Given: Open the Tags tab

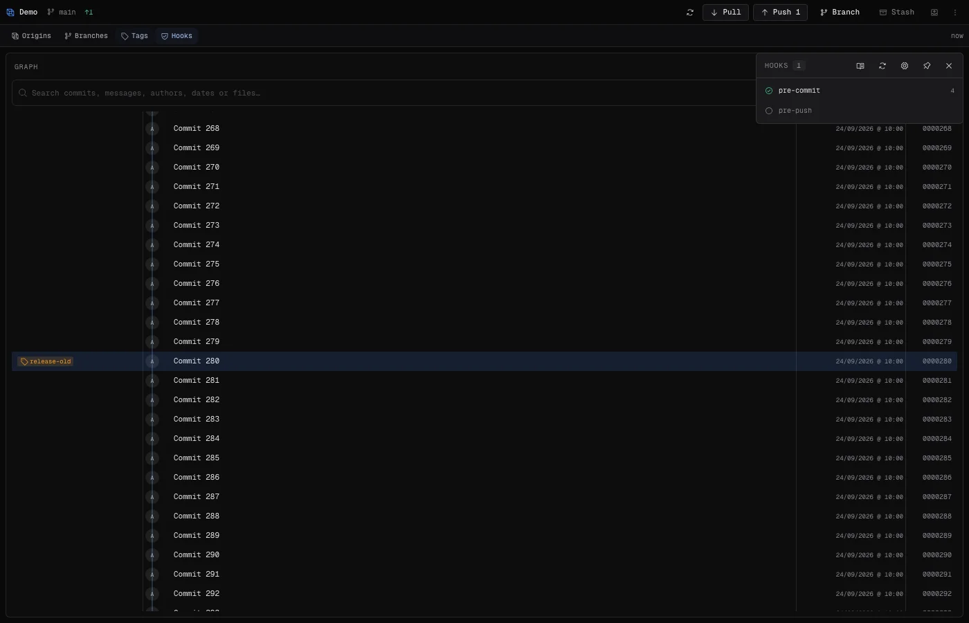Looking at the screenshot, I should [135, 36].
